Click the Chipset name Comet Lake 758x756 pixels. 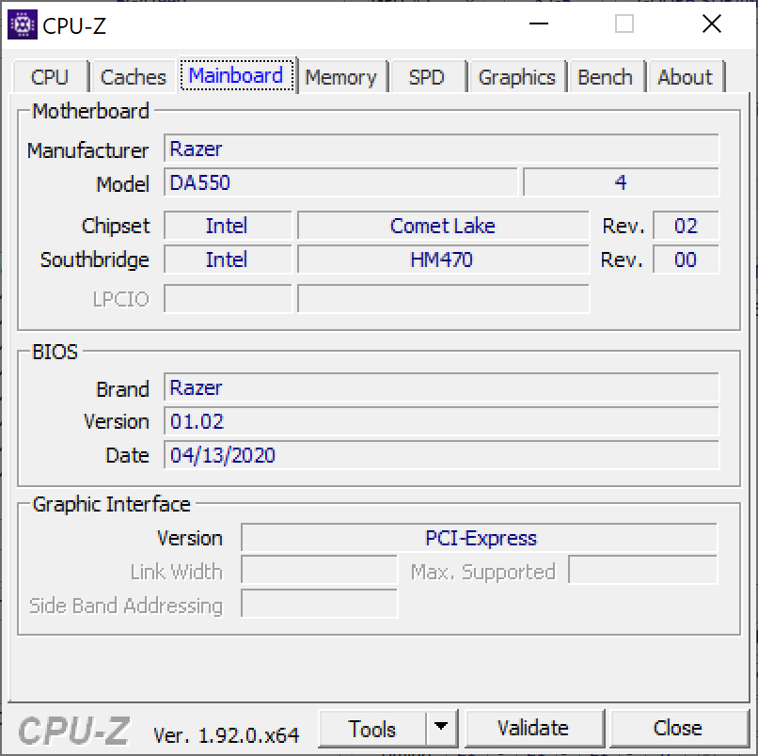click(443, 226)
